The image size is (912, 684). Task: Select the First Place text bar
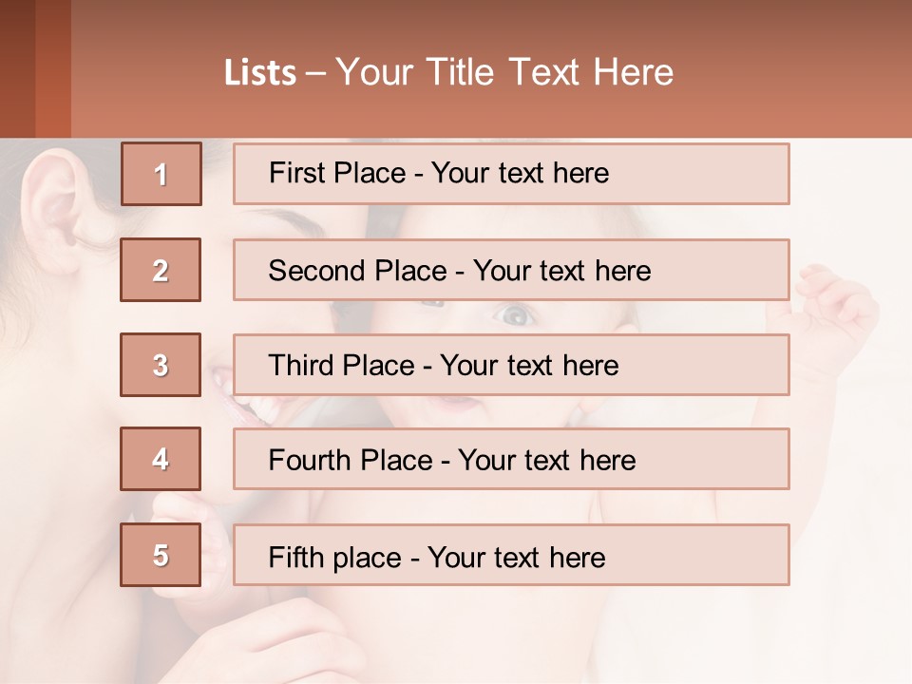[x=511, y=174]
